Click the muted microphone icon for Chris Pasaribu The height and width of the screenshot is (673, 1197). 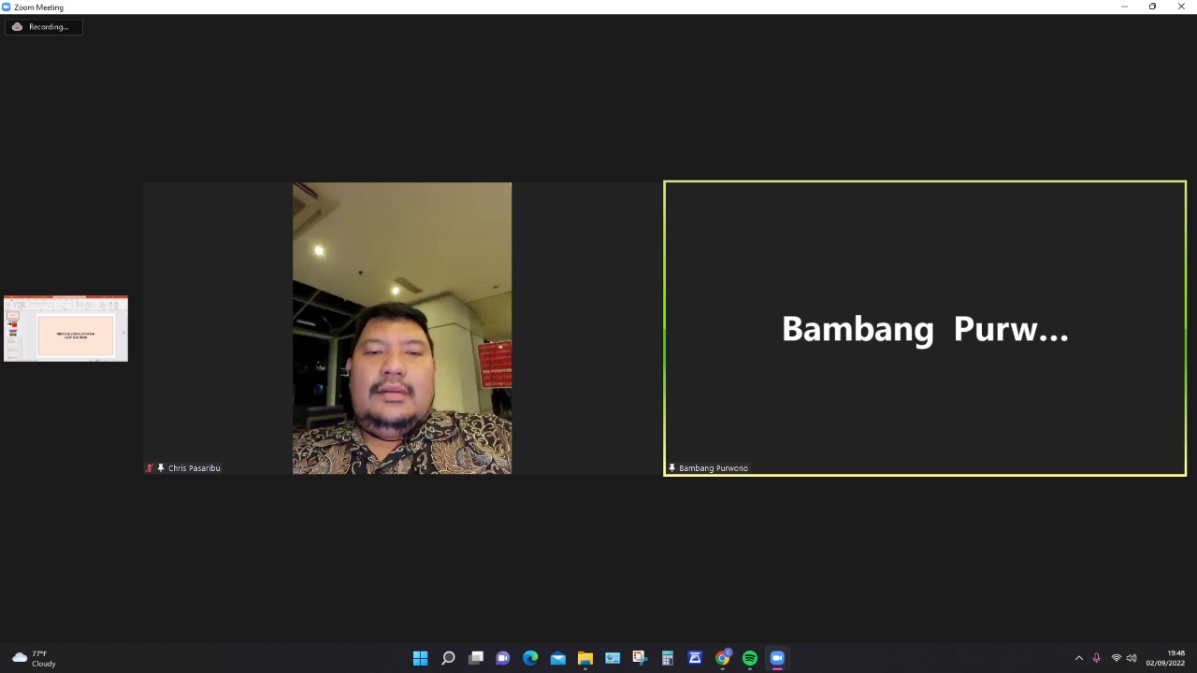tap(150, 468)
